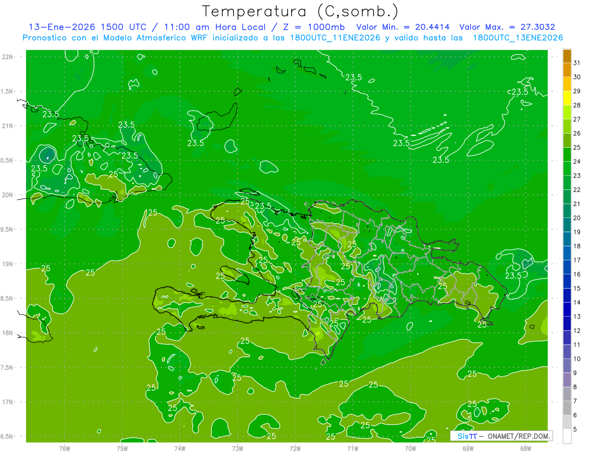Click the longitude label "74W"

[x=180, y=448]
